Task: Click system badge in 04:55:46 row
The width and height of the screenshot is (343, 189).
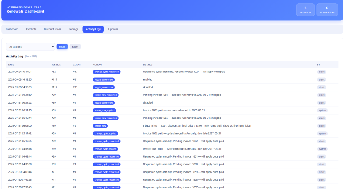Action: [322, 149]
